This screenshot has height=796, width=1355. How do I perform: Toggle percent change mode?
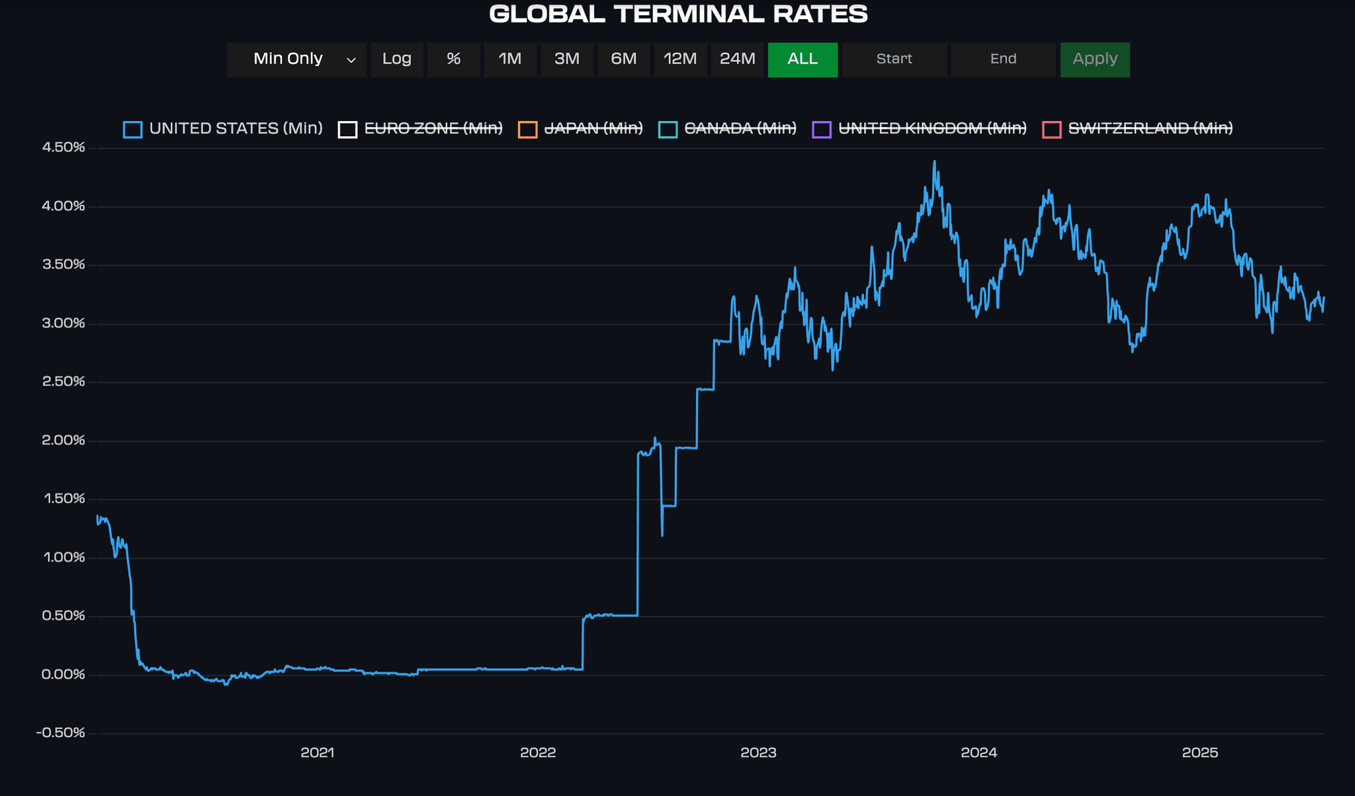[453, 60]
